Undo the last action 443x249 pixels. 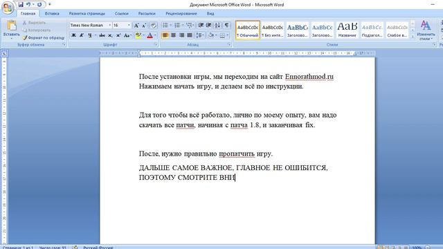pos(28,5)
